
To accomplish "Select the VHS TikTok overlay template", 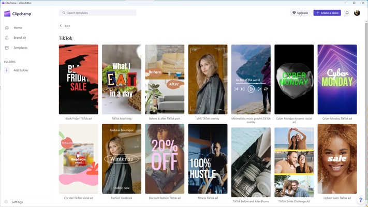I will coord(208,79).
